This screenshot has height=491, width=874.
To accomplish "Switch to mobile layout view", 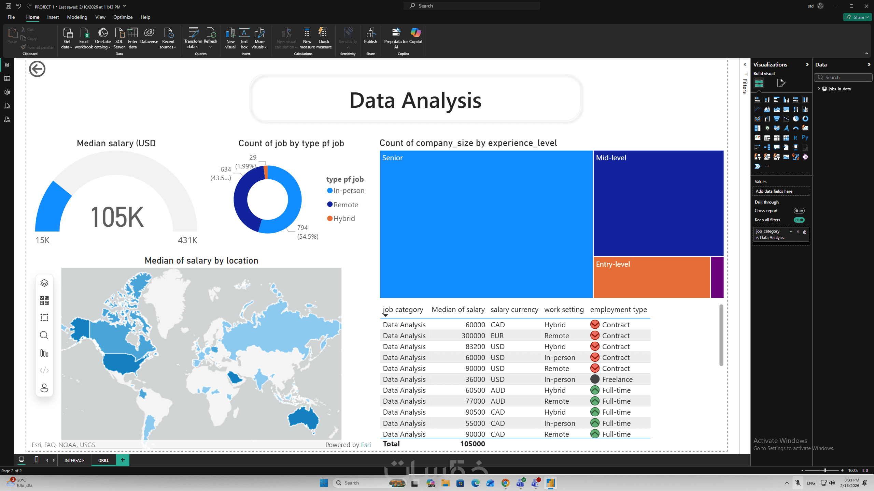I will click(x=37, y=460).
